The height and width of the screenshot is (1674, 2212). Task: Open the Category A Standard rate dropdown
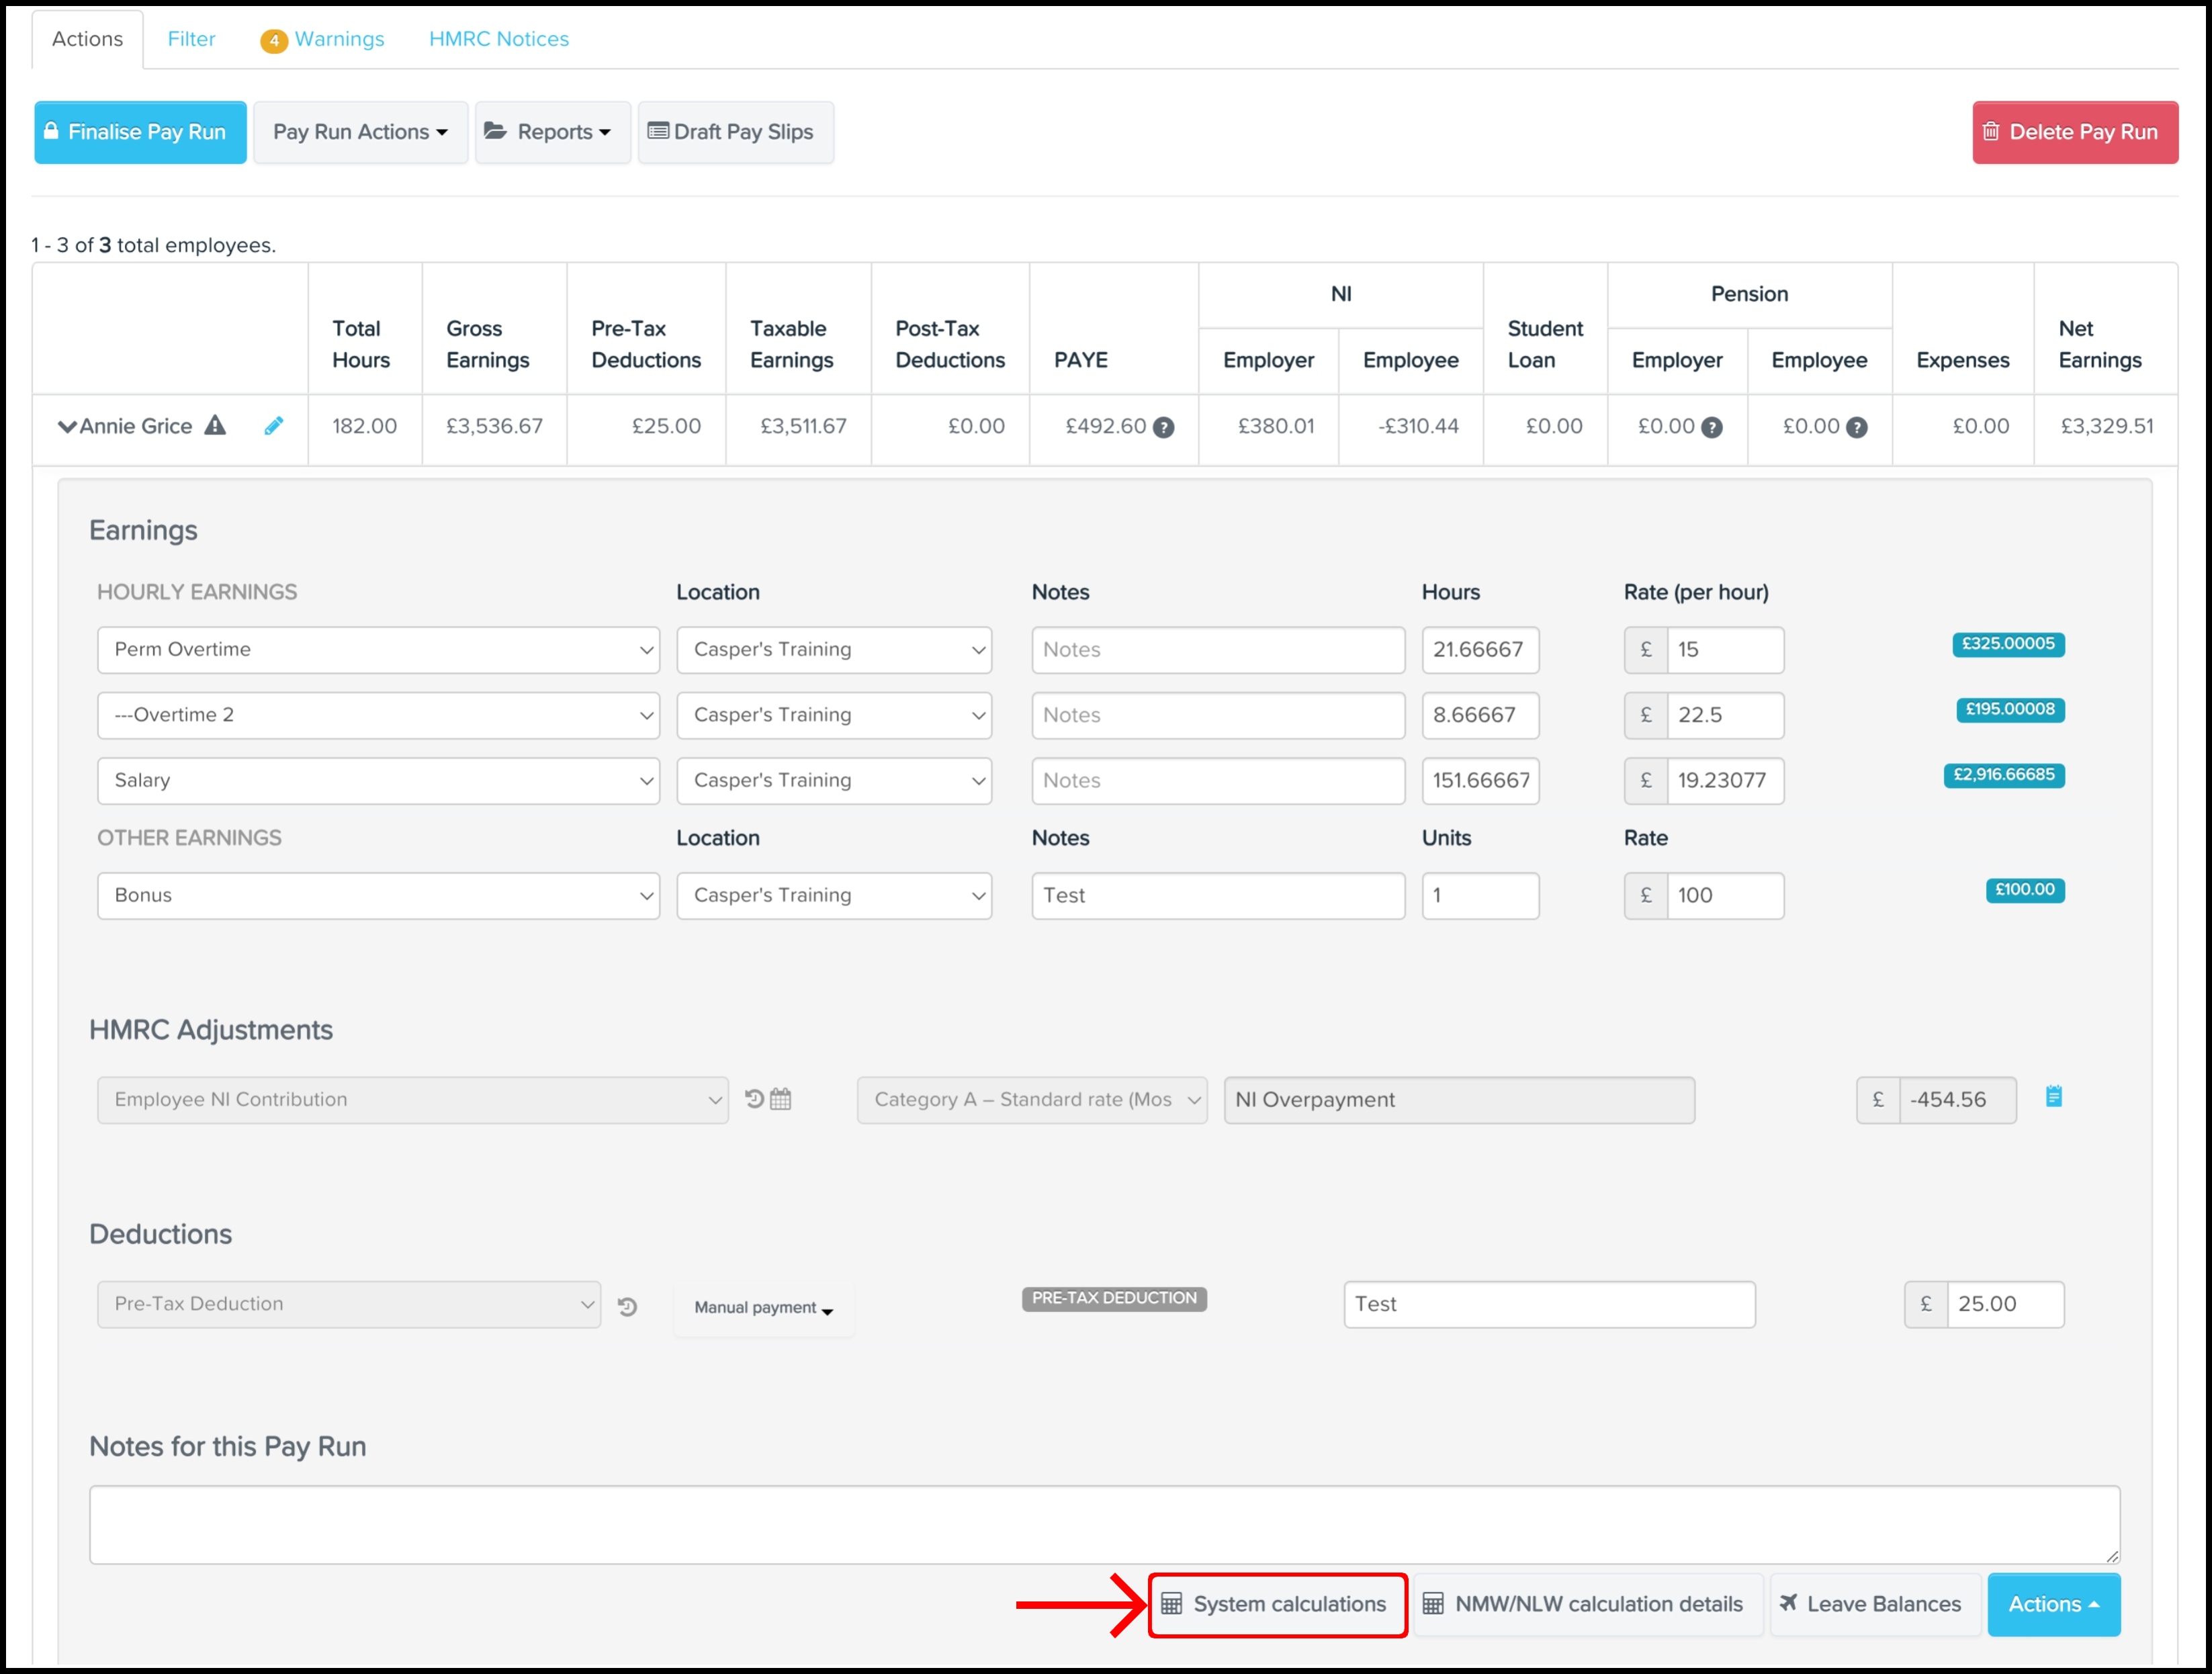coord(1031,1099)
